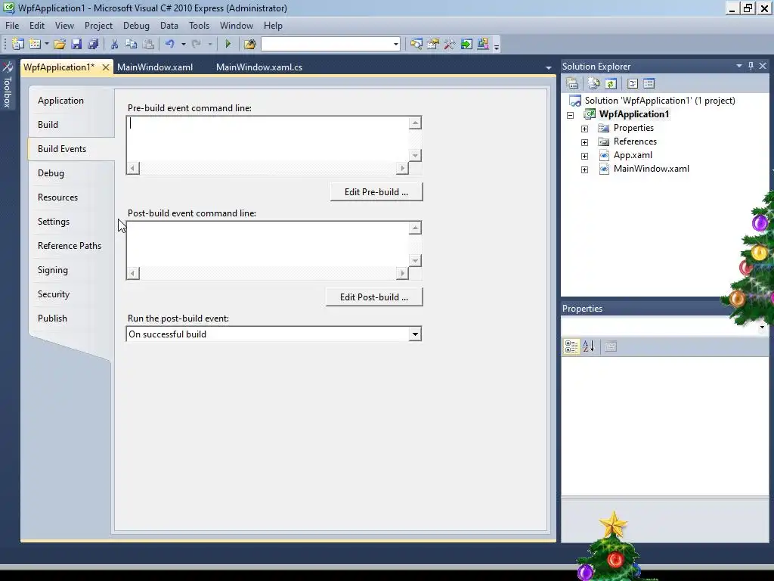Image resolution: width=774 pixels, height=581 pixels.
Task: Click Property Pages icon in Properties panel
Action: point(611,346)
